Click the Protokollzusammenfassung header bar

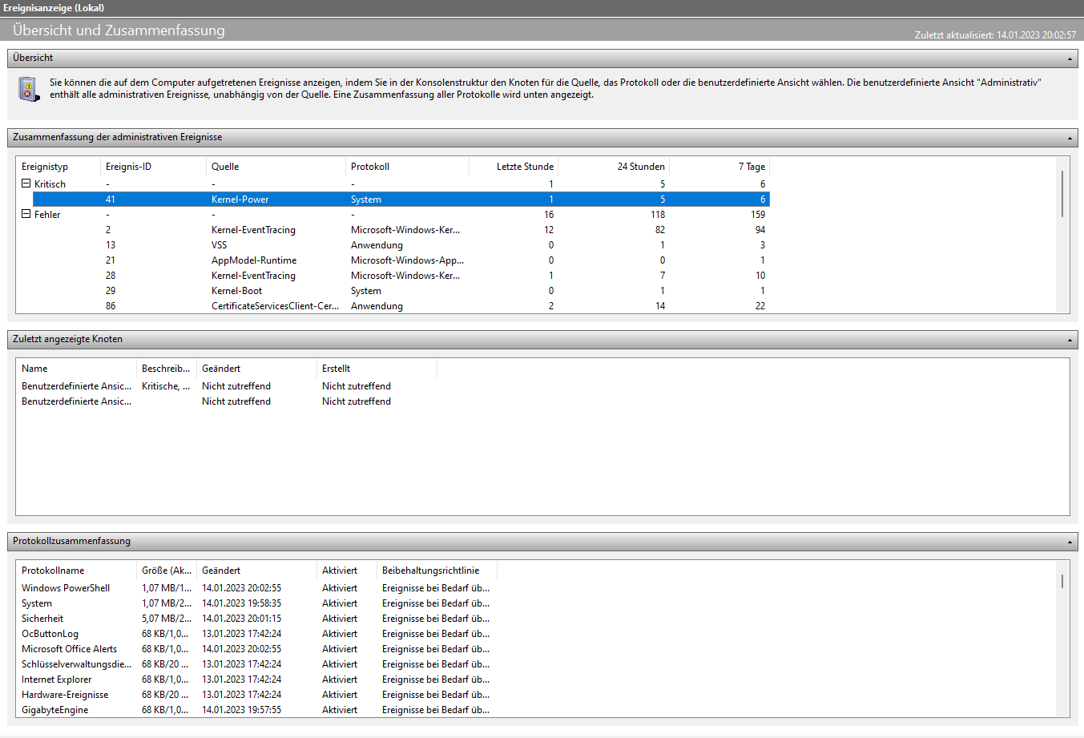click(x=542, y=541)
